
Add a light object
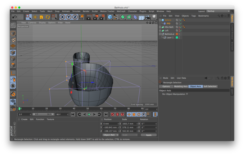[x=154, y=17]
